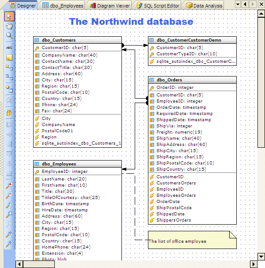Click the 'TitleOfCourtesy: char(25)' field
The height and width of the screenshot is (268, 265).
pos(78,198)
